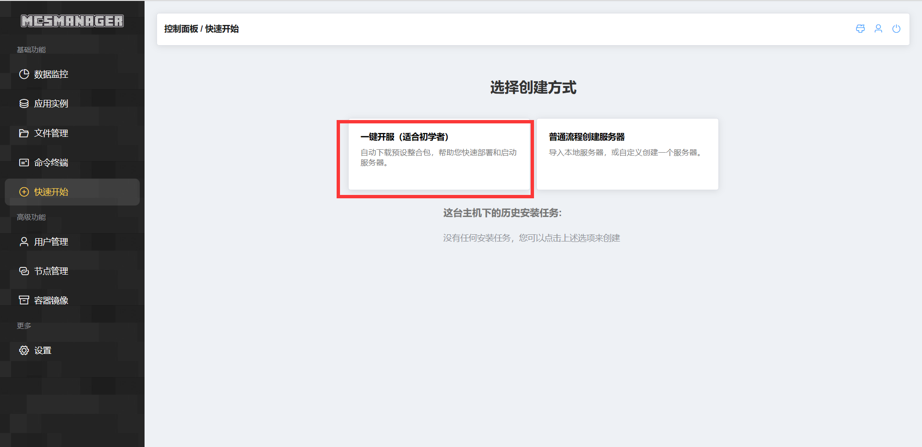Select the highlighted 快速开始 menu item
The height and width of the screenshot is (447, 922).
coord(72,192)
